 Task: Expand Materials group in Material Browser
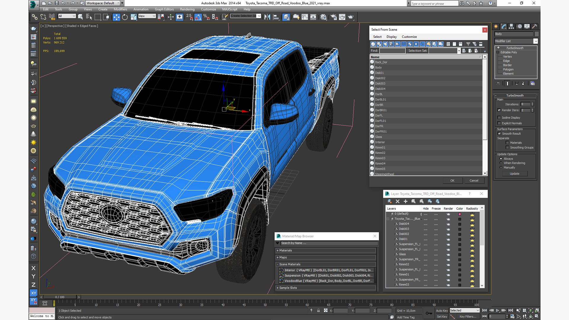278,251
